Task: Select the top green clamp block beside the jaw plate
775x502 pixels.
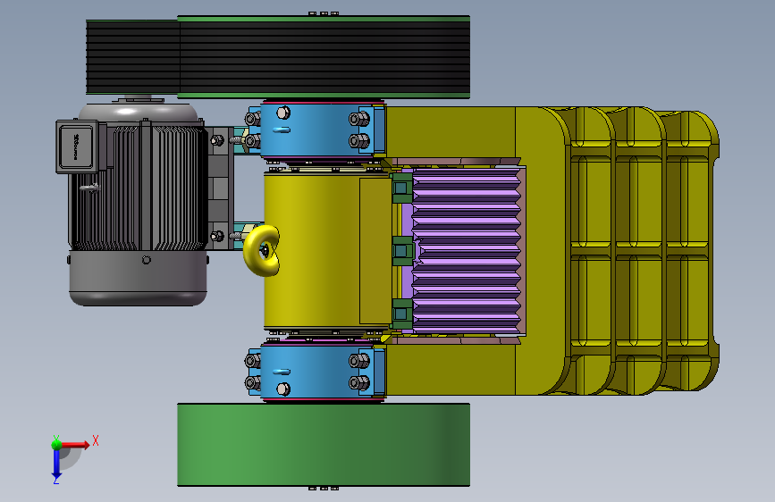Action: (x=401, y=188)
